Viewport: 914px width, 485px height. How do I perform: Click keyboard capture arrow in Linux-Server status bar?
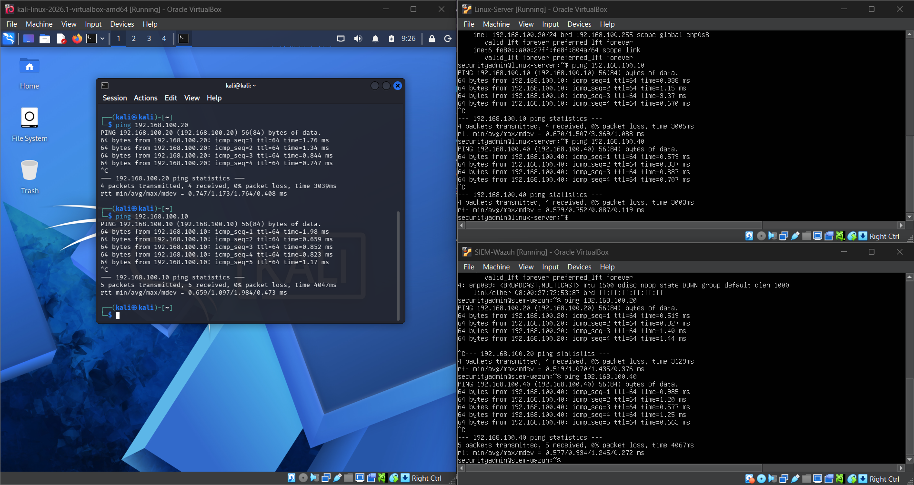click(x=863, y=236)
